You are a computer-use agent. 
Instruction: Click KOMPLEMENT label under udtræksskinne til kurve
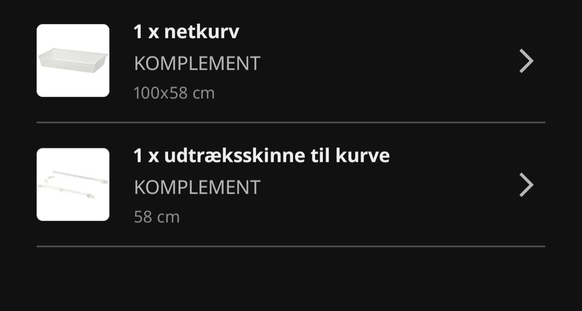[197, 187]
